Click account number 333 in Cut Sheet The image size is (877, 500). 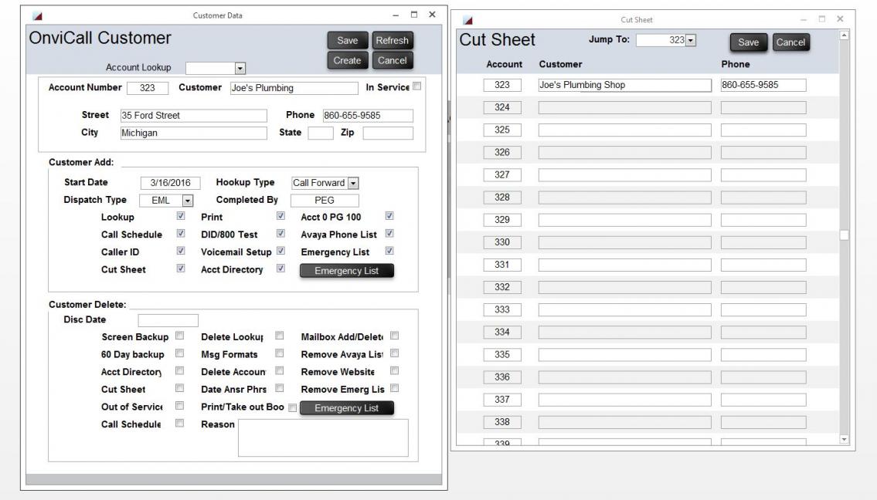tap(502, 309)
